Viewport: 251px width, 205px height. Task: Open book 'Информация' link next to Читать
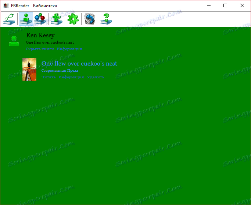coord(71,77)
